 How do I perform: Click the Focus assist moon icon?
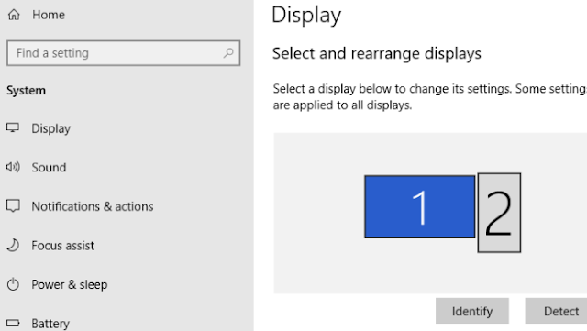[13, 245]
